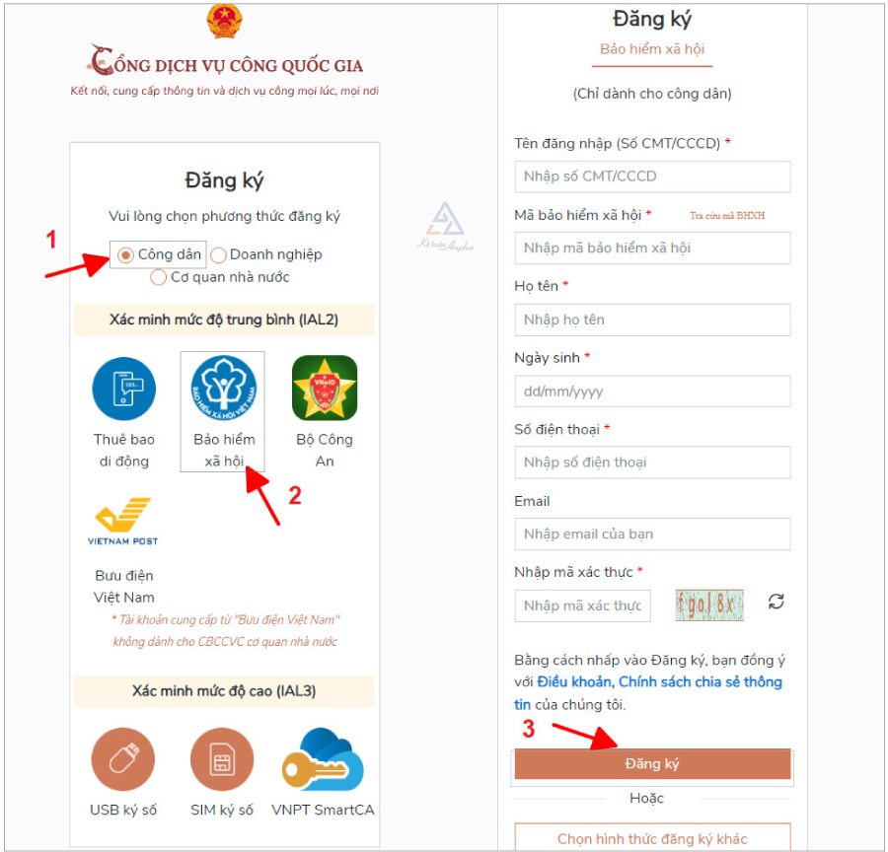Select the Cơ quan nhà nước radio
The height and width of the screenshot is (852, 888).
159,277
